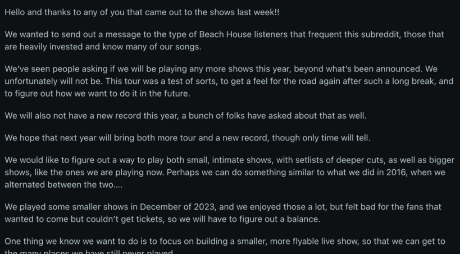Click the word "unfortunately" in the post
Viewport: 460px width, 254px height.
click(x=33, y=81)
